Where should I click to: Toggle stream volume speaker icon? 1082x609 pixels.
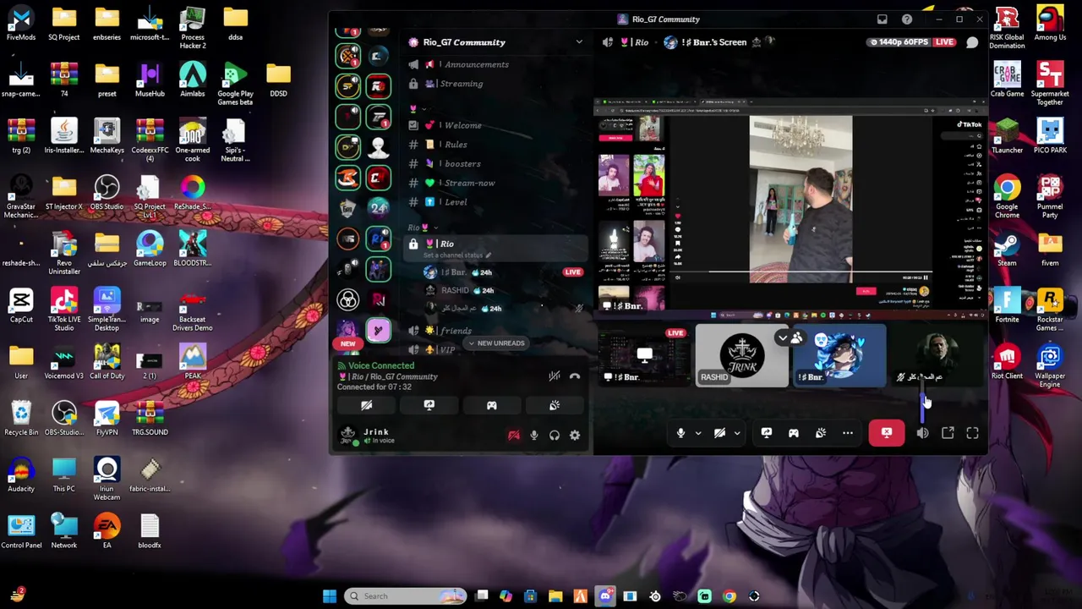click(922, 433)
